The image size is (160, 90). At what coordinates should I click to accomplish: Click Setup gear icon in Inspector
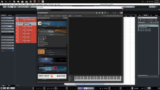coord(13,51)
